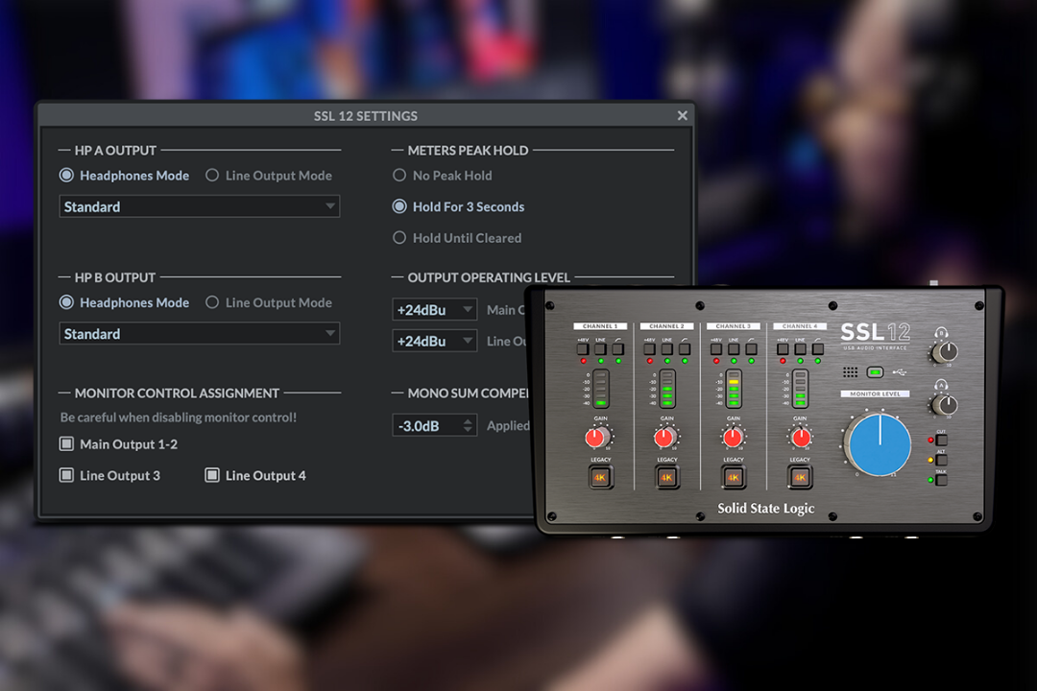The width and height of the screenshot is (1037, 691).
Task: Click the blue Monitor Level knob
Action: pyautogui.click(x=880, y=444)
